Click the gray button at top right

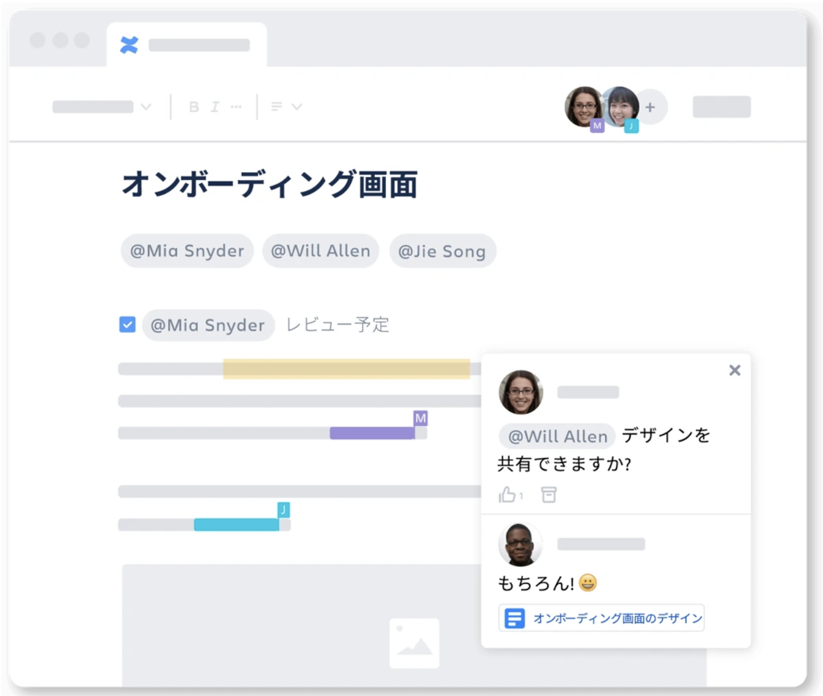click(x=721, y=107)
